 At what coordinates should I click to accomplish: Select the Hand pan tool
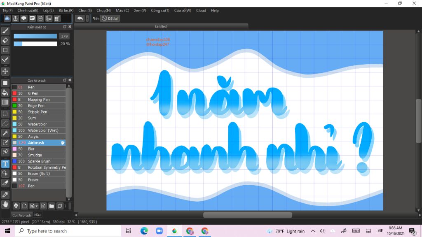(5, 204)
